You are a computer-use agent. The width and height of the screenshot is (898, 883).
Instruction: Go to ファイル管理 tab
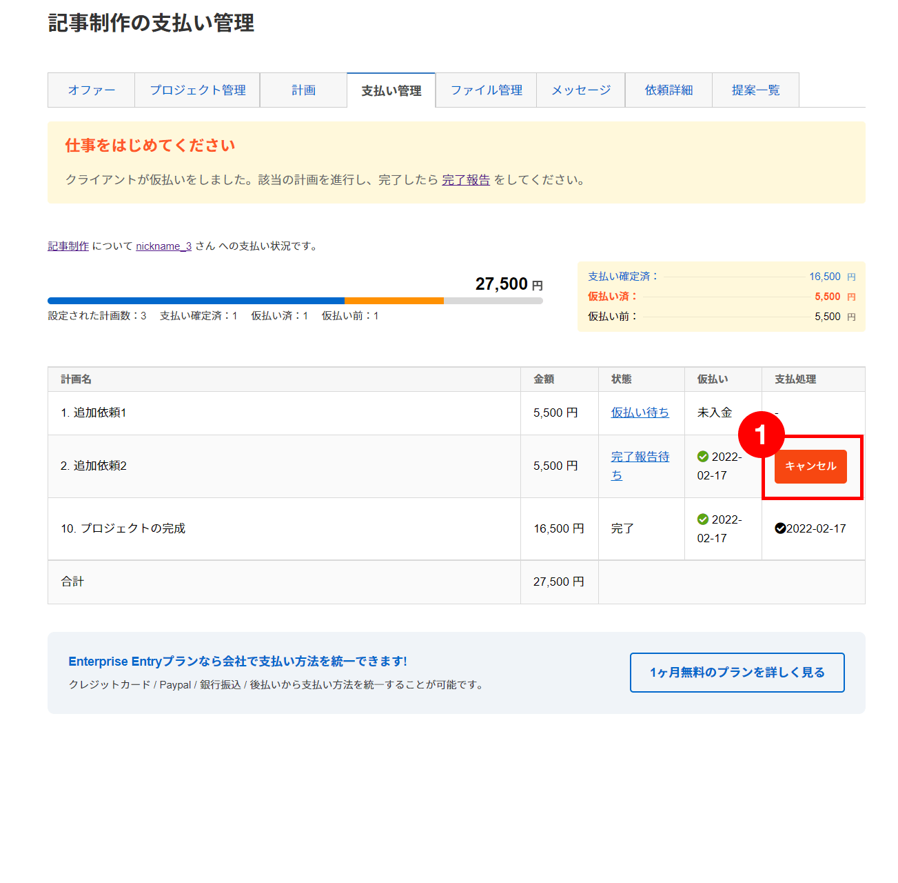pos(487,90)
